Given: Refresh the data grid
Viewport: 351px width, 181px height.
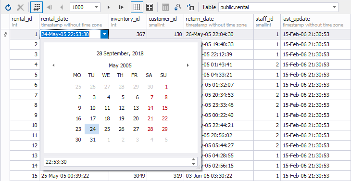Looking at the screenshot, I should click(8, 7).
